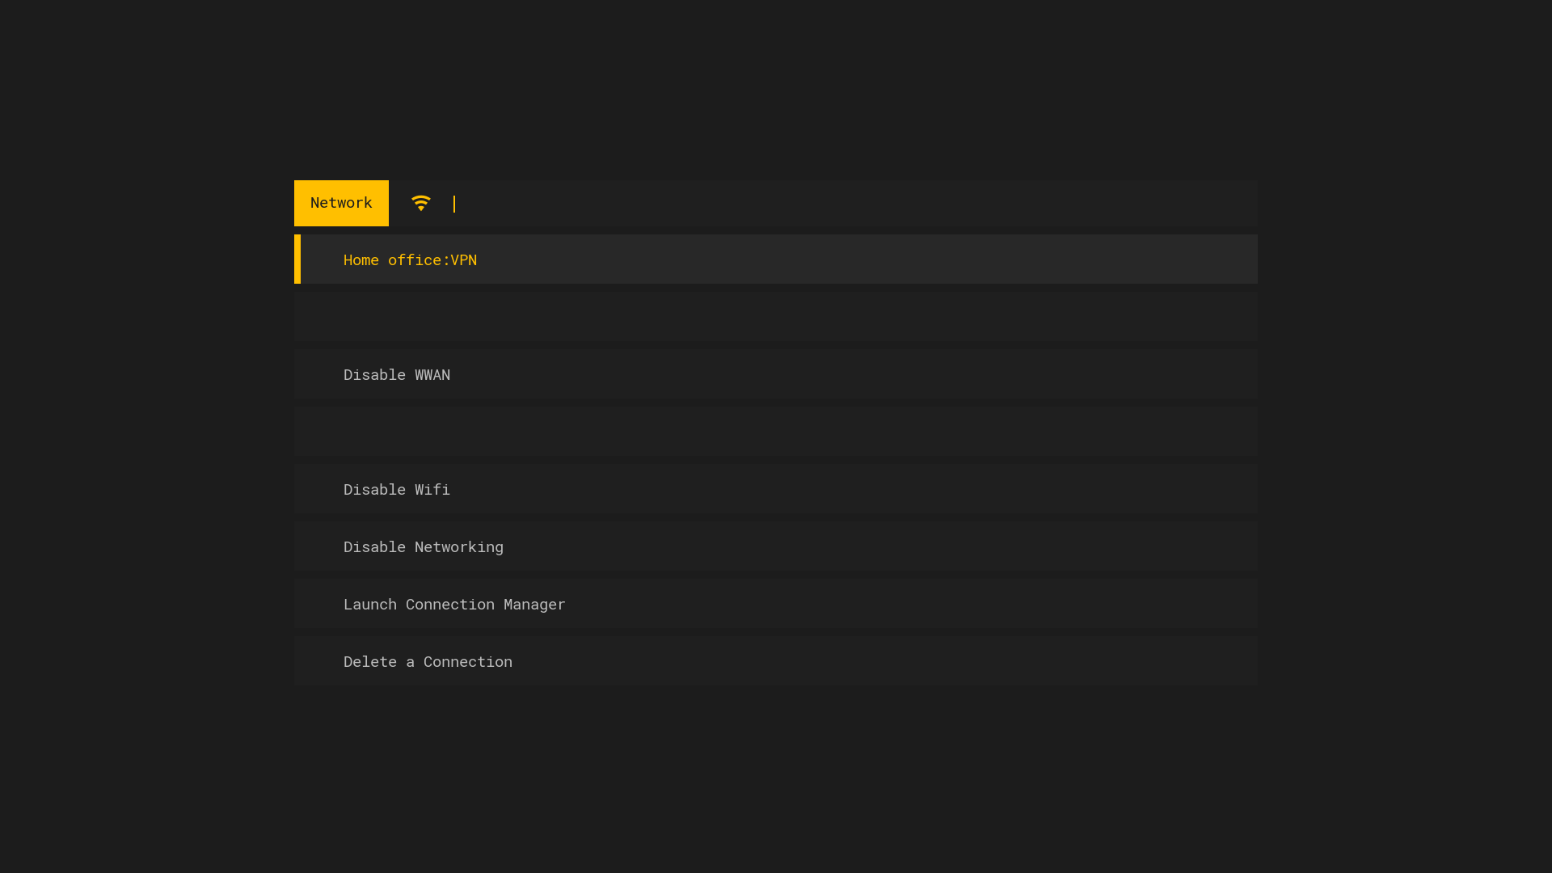Launch Connection Manager
This screenshot has width=1552, height=873.
point(453,604)
